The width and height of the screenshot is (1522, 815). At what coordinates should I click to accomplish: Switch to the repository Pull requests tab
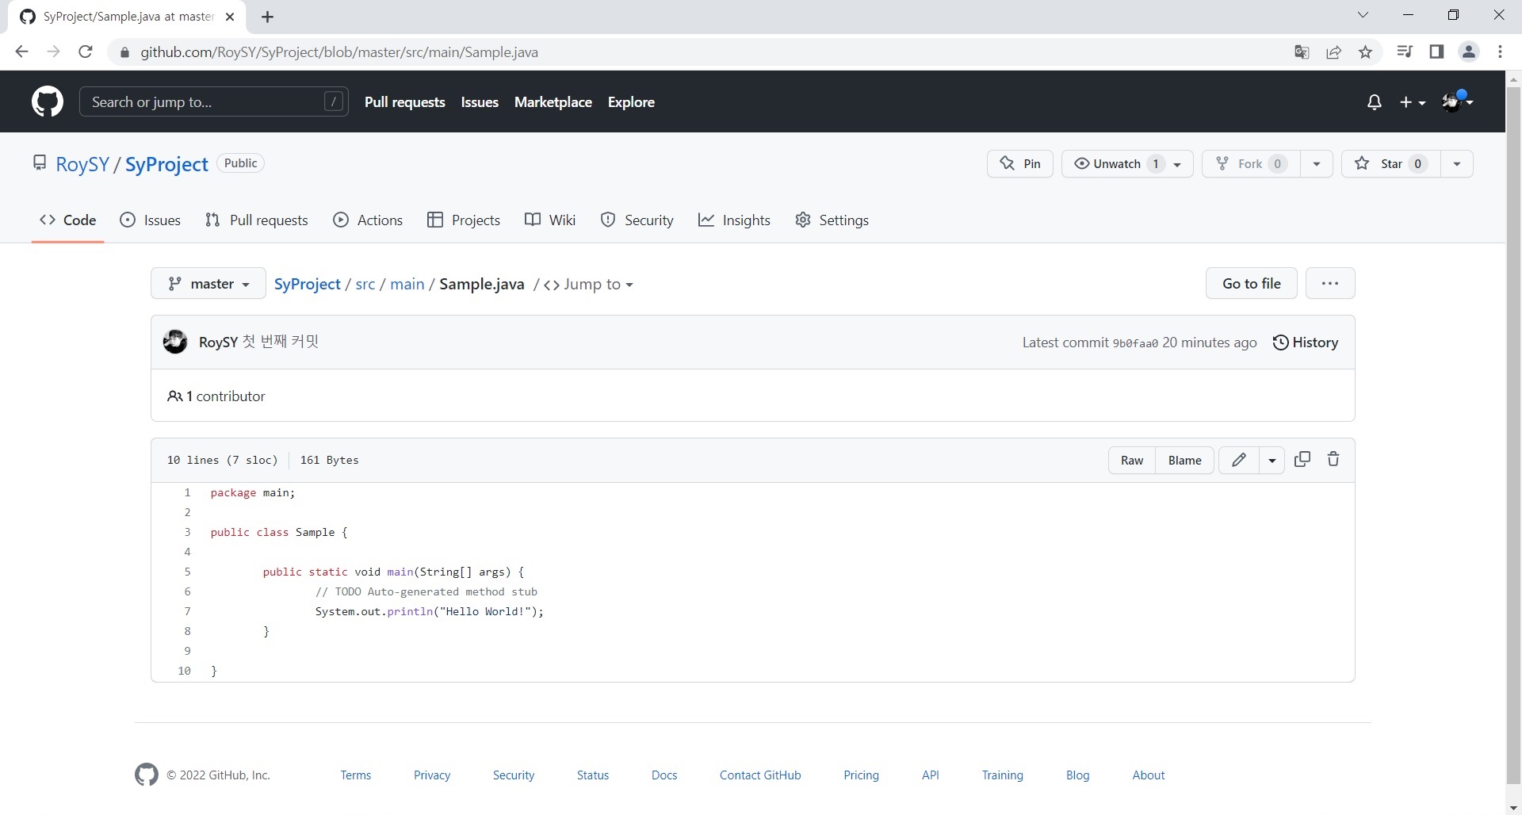256,220
